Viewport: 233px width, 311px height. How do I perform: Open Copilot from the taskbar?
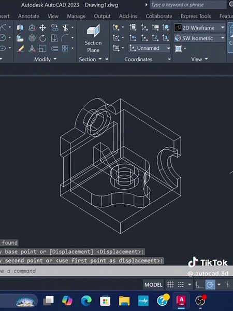coord(67,301)
